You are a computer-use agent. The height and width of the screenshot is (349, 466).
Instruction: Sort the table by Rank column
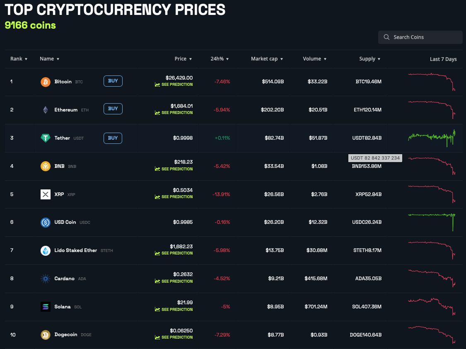(x=19, y=59)
